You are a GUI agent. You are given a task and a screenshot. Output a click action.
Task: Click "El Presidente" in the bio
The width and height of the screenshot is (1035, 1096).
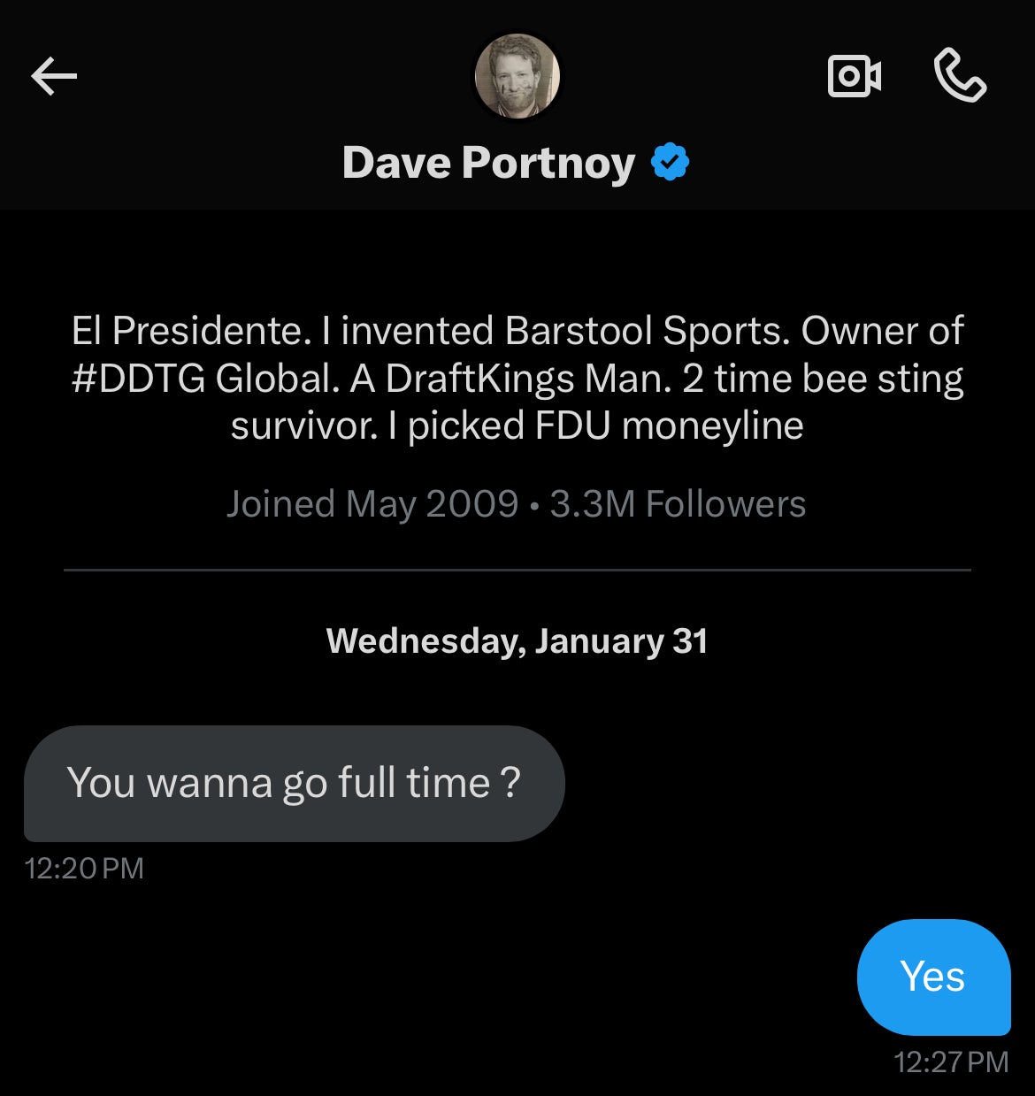point(190,331)
